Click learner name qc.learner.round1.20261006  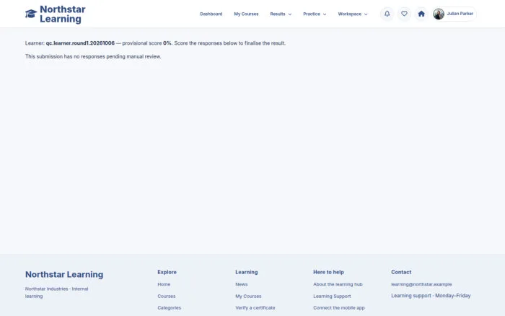tap(80, 43)
